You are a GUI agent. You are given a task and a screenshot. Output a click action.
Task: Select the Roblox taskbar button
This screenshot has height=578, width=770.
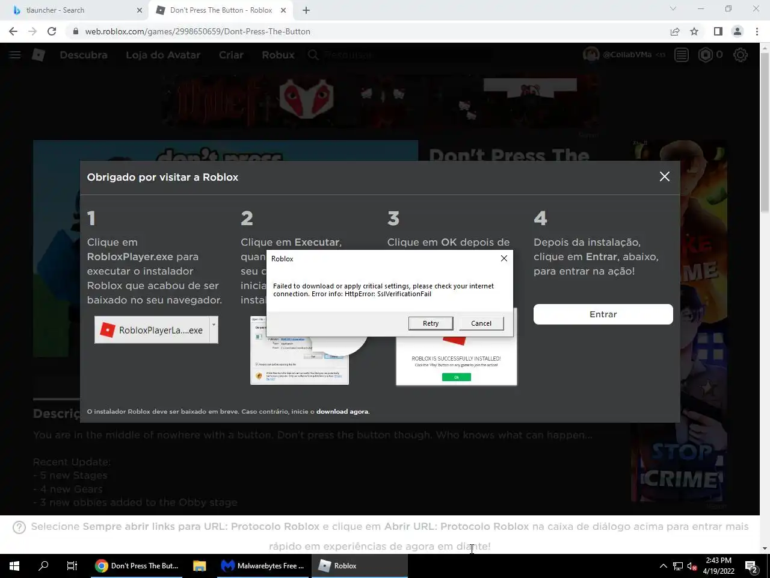[x=359, y=566]
